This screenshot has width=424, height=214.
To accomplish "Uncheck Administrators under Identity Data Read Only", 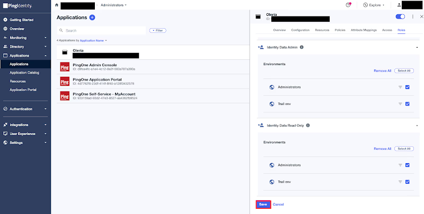I will pyautogui.click(x=407, y=165).
